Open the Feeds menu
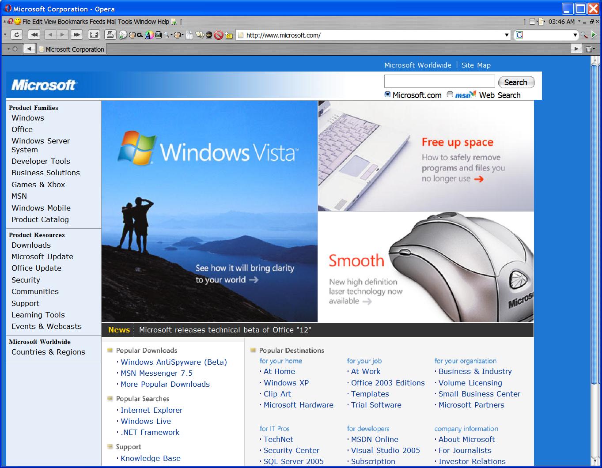Screen dimensions: 602x468 [x=97, y=22]
